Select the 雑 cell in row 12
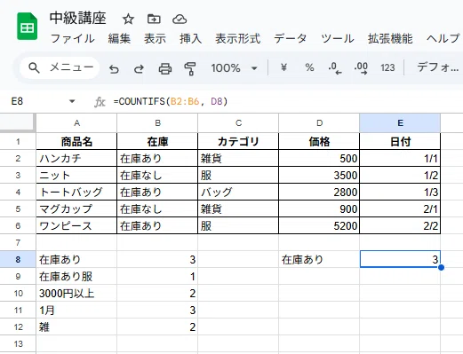 (76, 327)
